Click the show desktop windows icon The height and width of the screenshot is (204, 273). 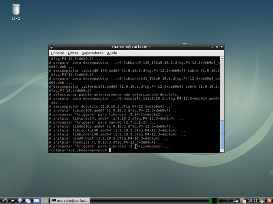pyautogui.click(x=28, y=200)
